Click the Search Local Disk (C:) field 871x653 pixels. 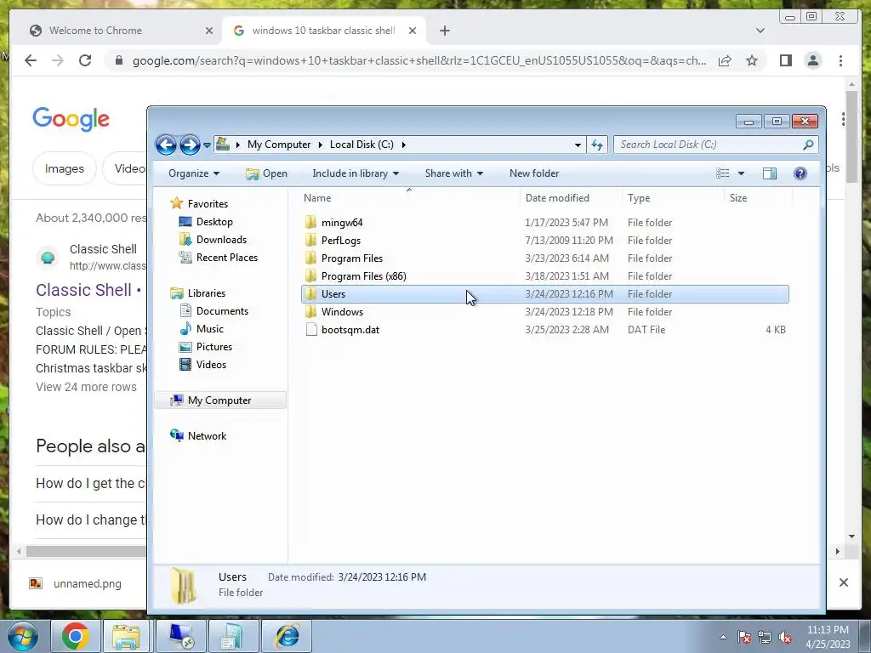point(707,145)
